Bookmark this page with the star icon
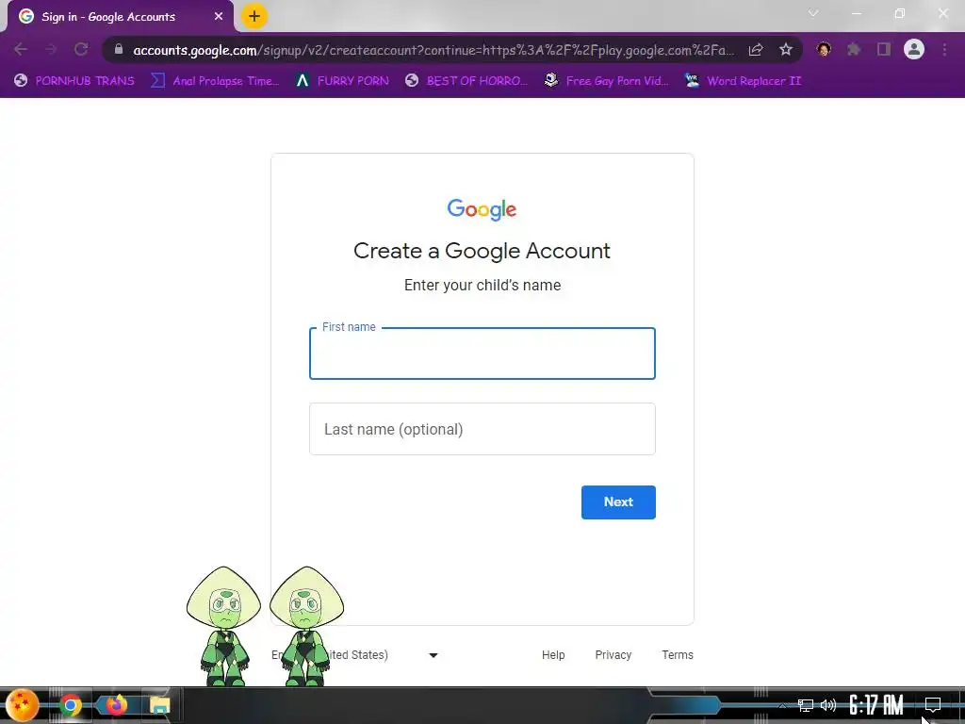 (785, 50)
